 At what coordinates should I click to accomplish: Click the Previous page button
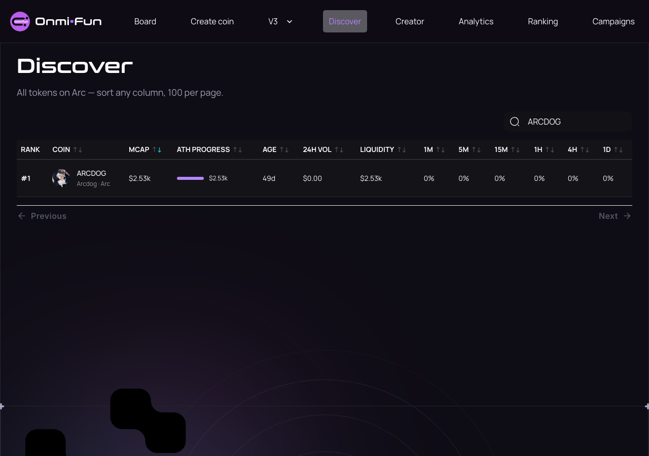coord(42,216)
